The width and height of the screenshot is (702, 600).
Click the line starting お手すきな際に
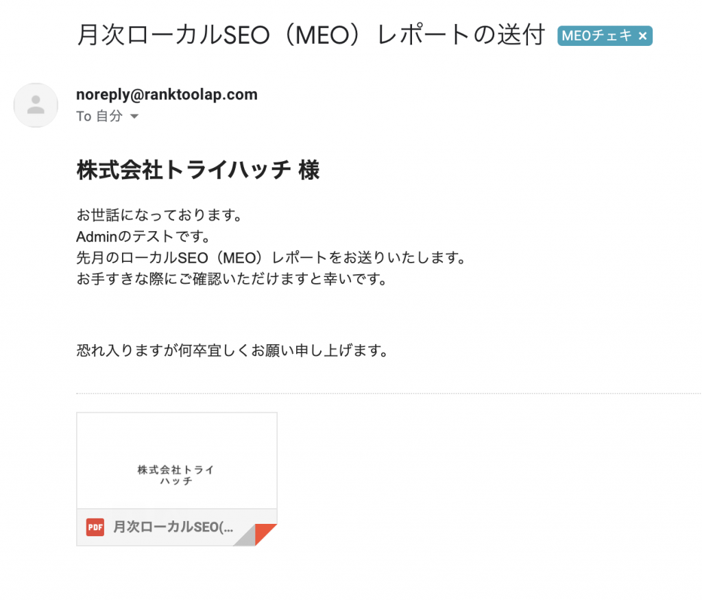tap(232, 279)
